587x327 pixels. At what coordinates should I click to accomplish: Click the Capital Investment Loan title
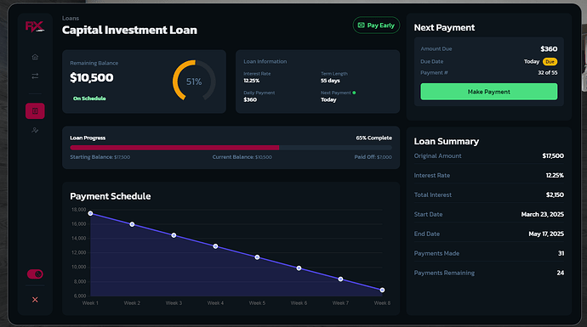pyautogui.click(x=129, y=30)
